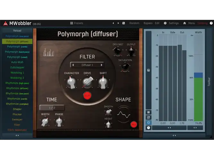Click the CHARACTER knob
The height and width of the screenshot is (160, 214).
click(x=71, y=82)
